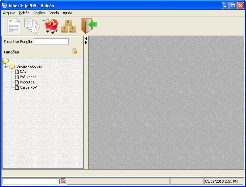This screenshot has height=187, width=246.
Task: Collapse the Balcão - Opções tree node
Action: pyautogui.click(x=6, y=66)
